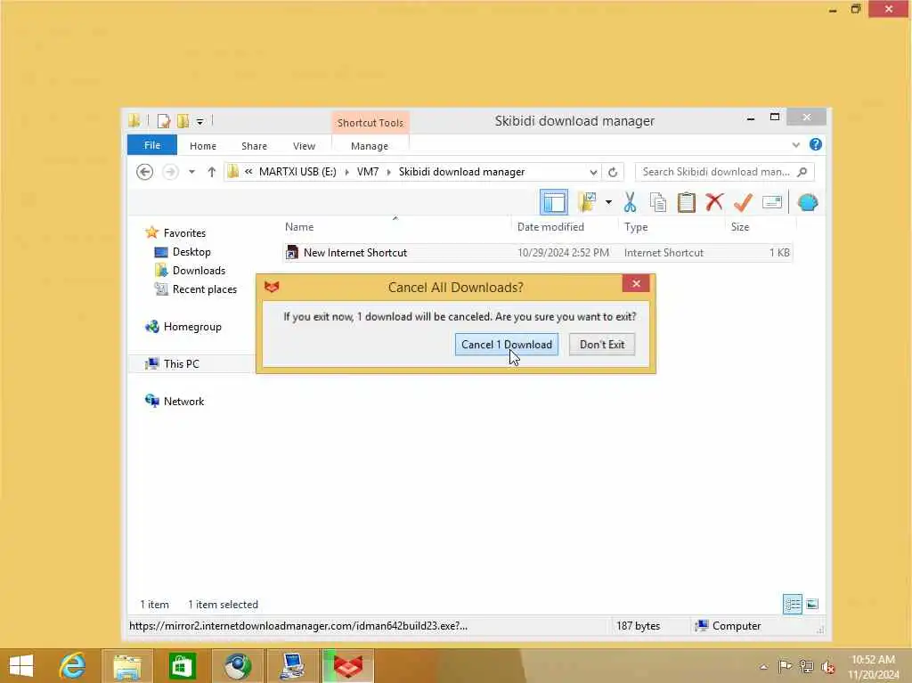Open Downloads in the navigation pane

[199, 271]
